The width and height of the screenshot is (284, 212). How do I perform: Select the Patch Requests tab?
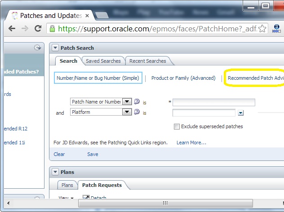[102, 185]
